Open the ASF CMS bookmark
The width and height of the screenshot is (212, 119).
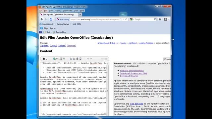coord(76,24)
